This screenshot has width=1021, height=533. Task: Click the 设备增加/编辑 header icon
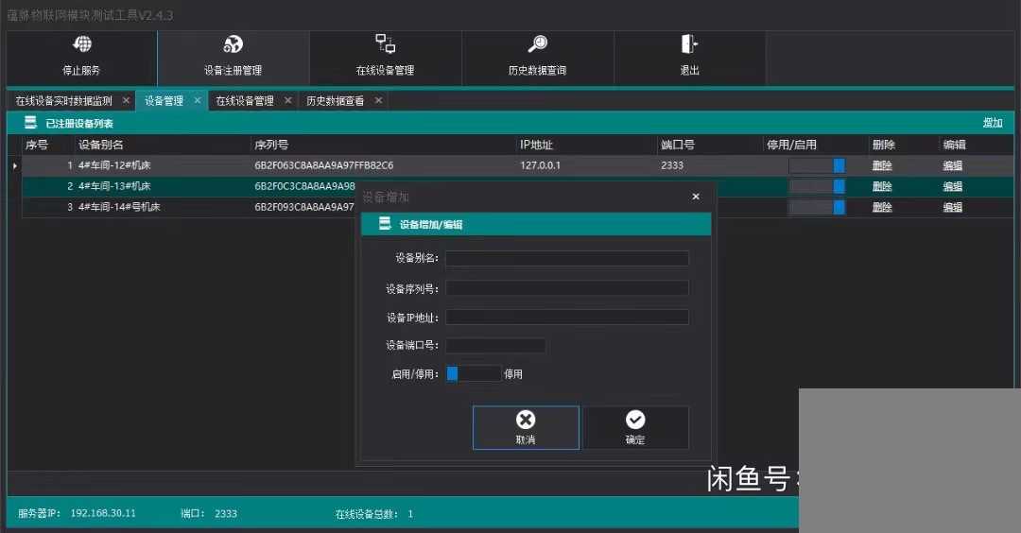[385, 224]
